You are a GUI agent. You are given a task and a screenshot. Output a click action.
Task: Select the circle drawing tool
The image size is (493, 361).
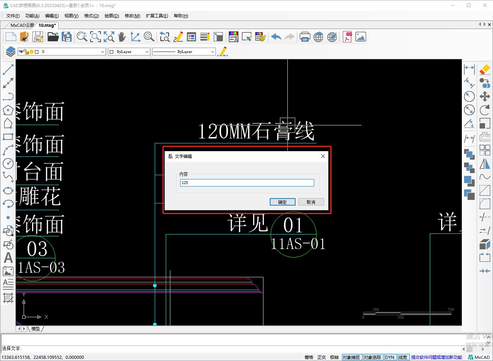coord(8,164)
